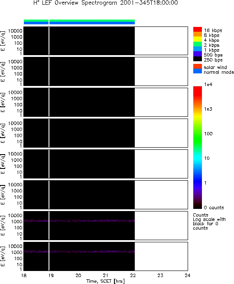Select the yellow 4 kbps legend swatch
Image resolution: width=234 pixels, height=284 pixels.
198,40
